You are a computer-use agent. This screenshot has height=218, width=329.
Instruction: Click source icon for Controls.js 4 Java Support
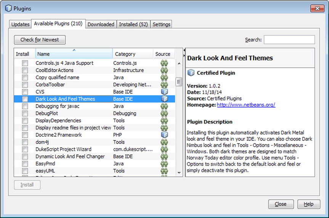[x=164, y=63]
